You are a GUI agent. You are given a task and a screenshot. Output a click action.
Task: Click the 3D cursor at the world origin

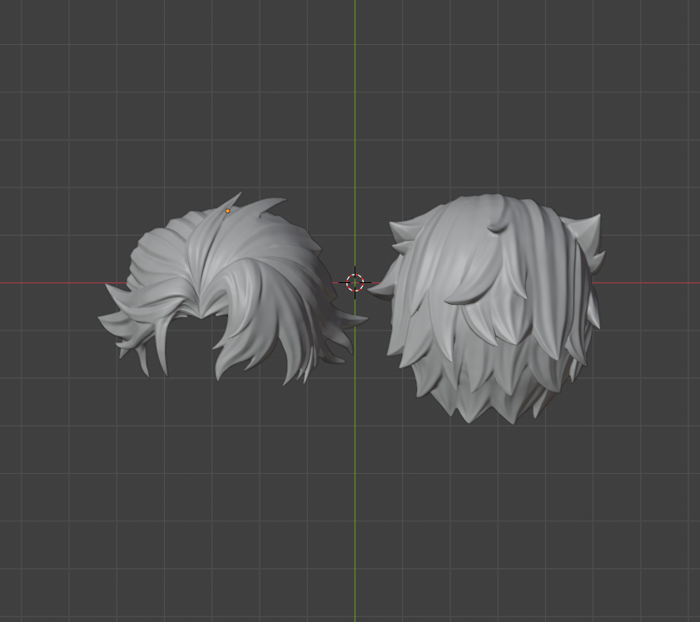(355, 282)
